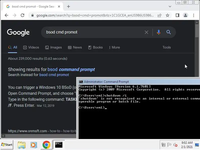This screenshot has width=200, height=150.
Task: Go back with the browser back arrow
Action: (x=6, y=15)
